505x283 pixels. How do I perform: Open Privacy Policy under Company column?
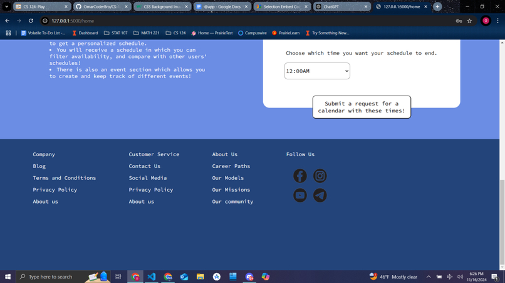click(x=55, y=190)
